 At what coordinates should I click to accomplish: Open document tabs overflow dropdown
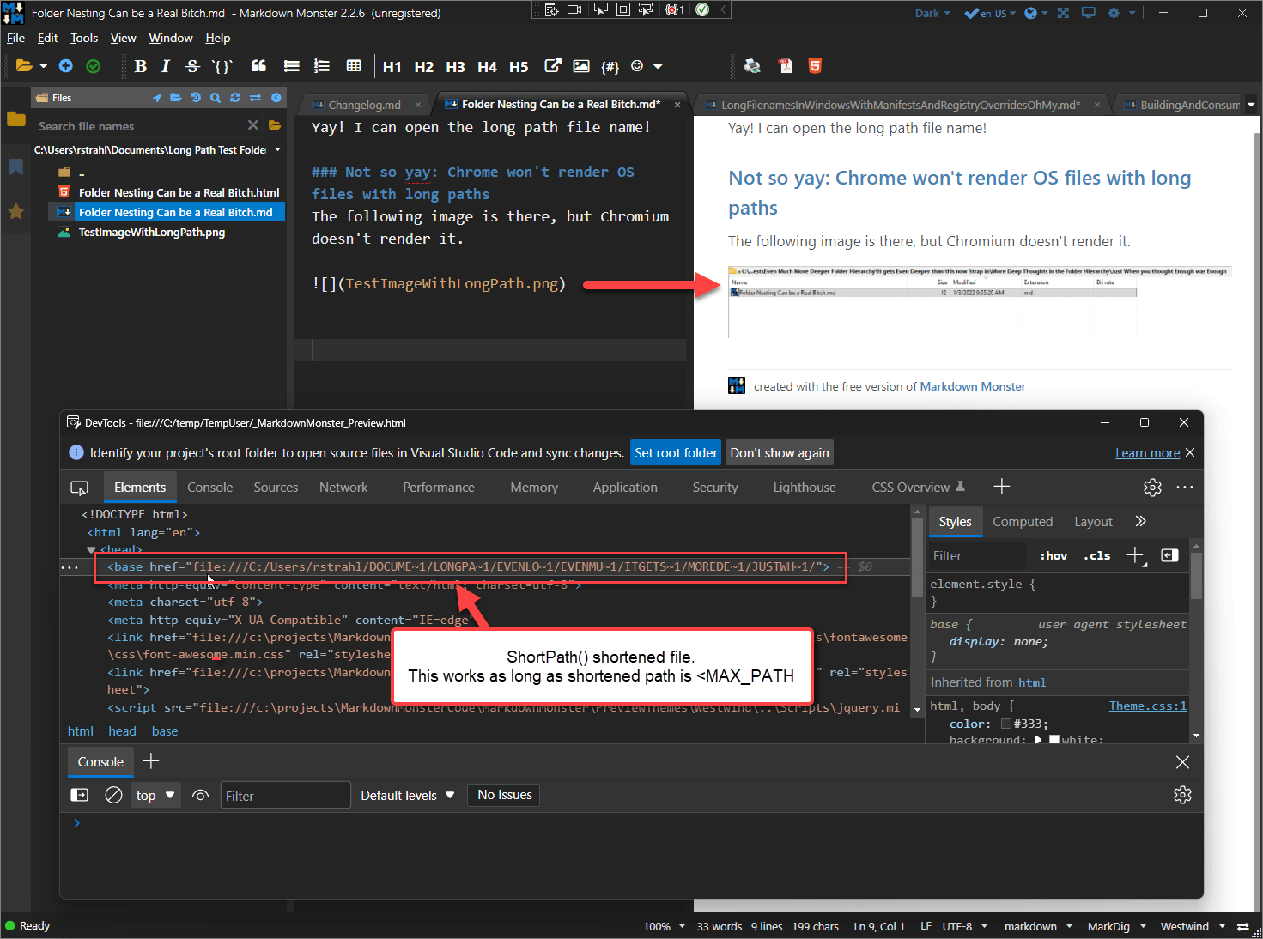pyautogui.click(x=1251, y=105)
